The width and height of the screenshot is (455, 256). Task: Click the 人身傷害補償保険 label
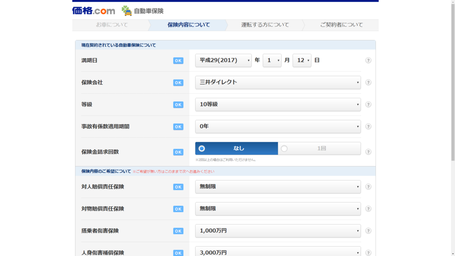103,253
